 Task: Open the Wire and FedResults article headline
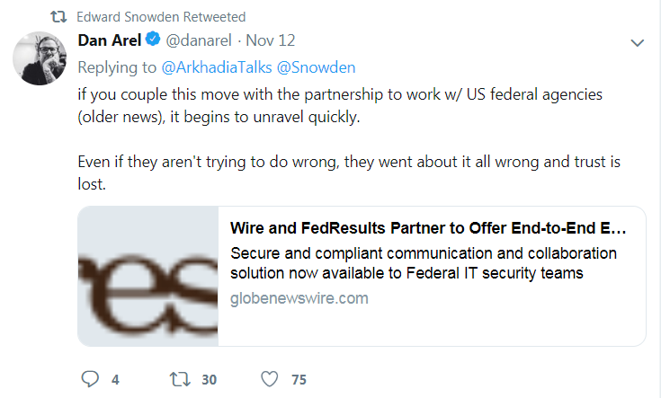pos(428,228)
